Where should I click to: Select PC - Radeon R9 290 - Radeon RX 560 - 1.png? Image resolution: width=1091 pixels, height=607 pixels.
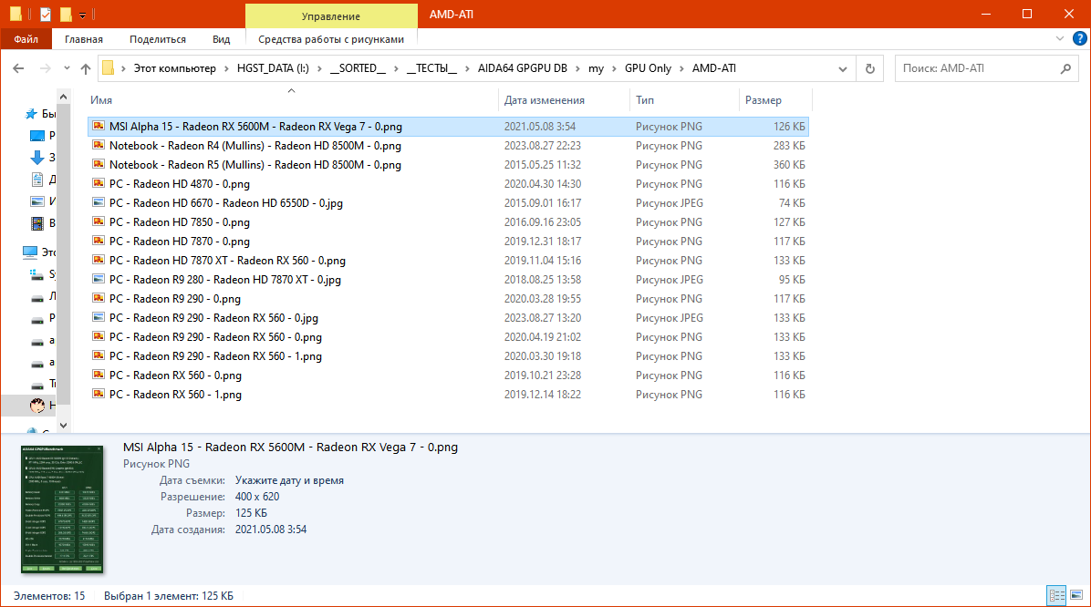448,356
